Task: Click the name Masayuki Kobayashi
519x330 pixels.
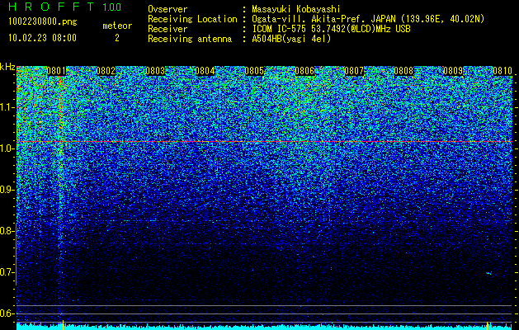Action: pos(296,9)
